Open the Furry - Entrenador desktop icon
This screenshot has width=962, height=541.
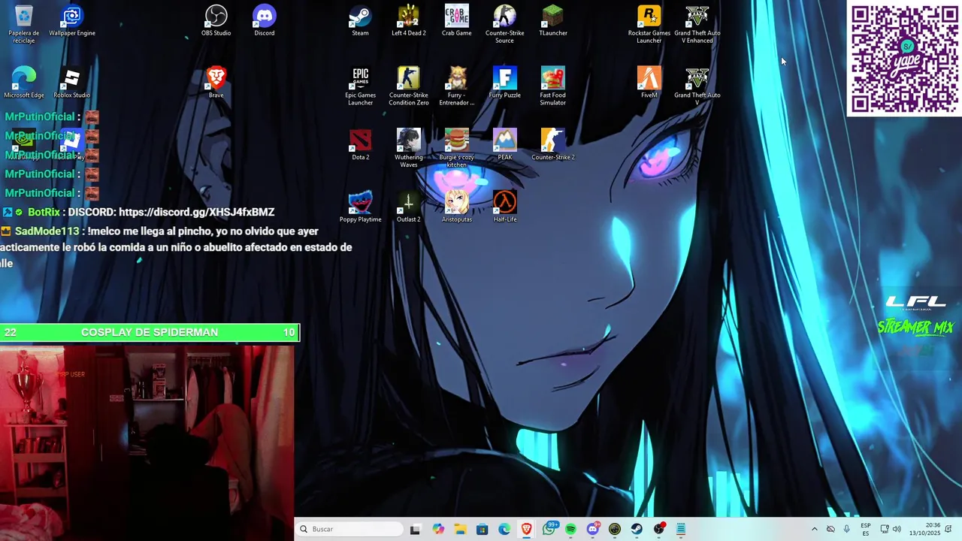[457, 86]
